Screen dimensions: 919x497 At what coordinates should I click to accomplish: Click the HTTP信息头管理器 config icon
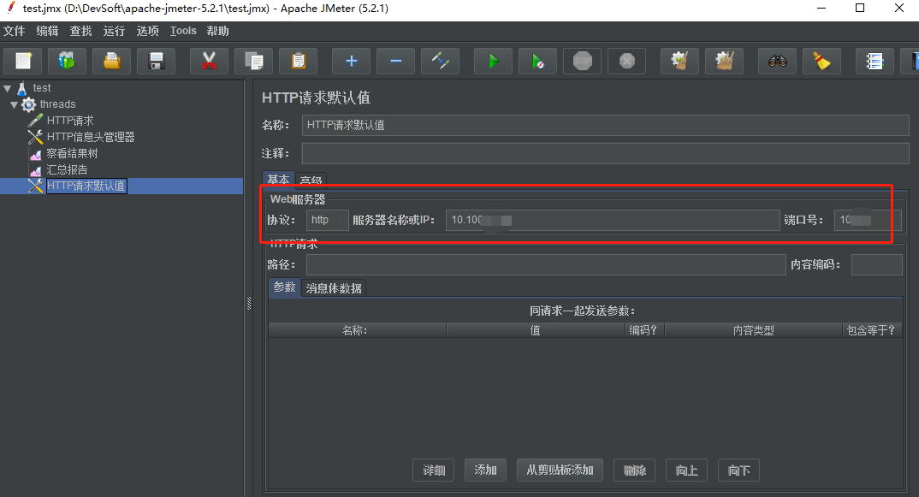click(x=35, y=137)
